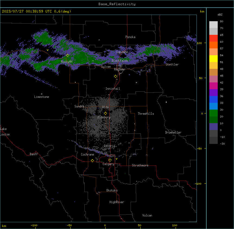Click the Lacombe city label
The width and height of the screenshot is (234, 229).
[122, 52]
